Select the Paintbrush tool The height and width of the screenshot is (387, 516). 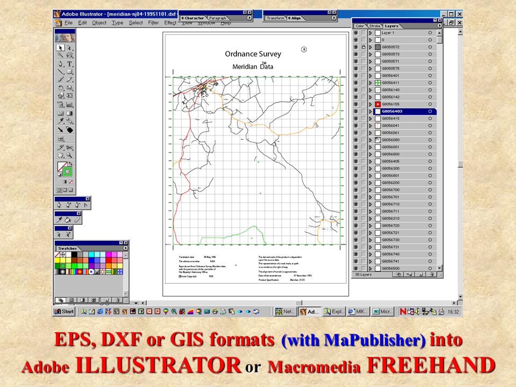[x=61, y=80]
